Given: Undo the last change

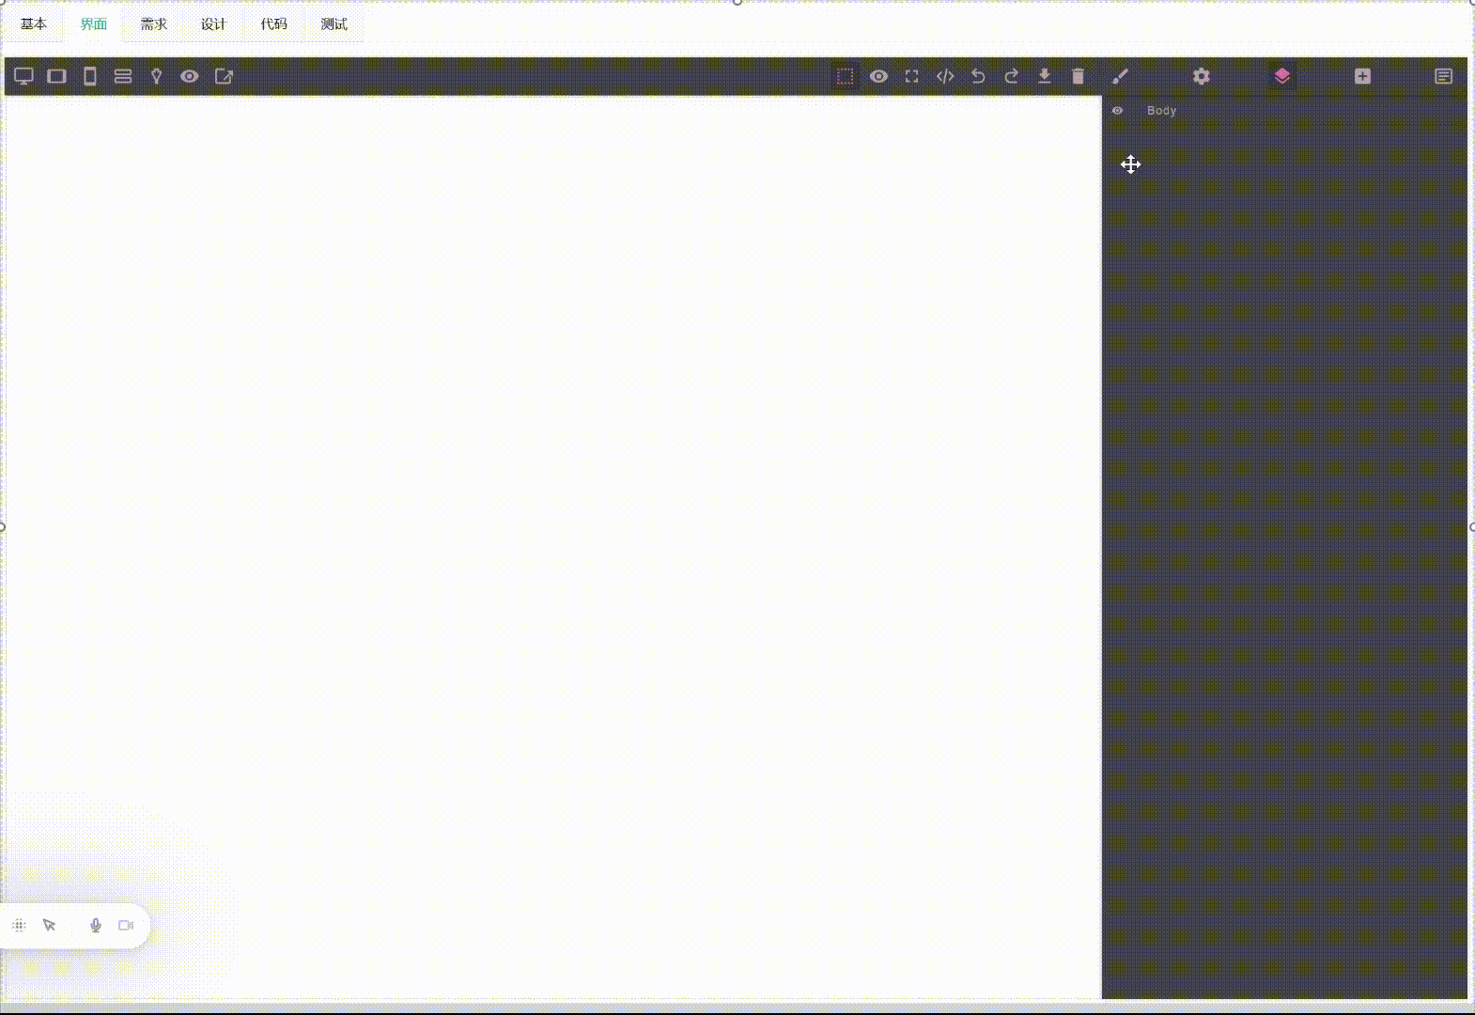Looking at the screenshot, I should pyautogui.click(x=978, y=76).
